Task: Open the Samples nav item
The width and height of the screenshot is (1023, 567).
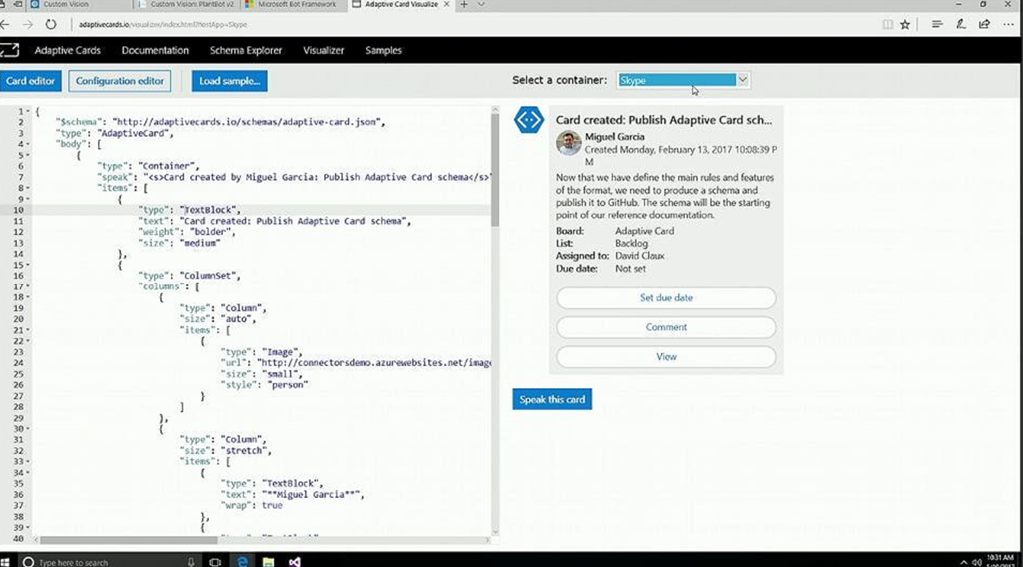Action: 383,50
